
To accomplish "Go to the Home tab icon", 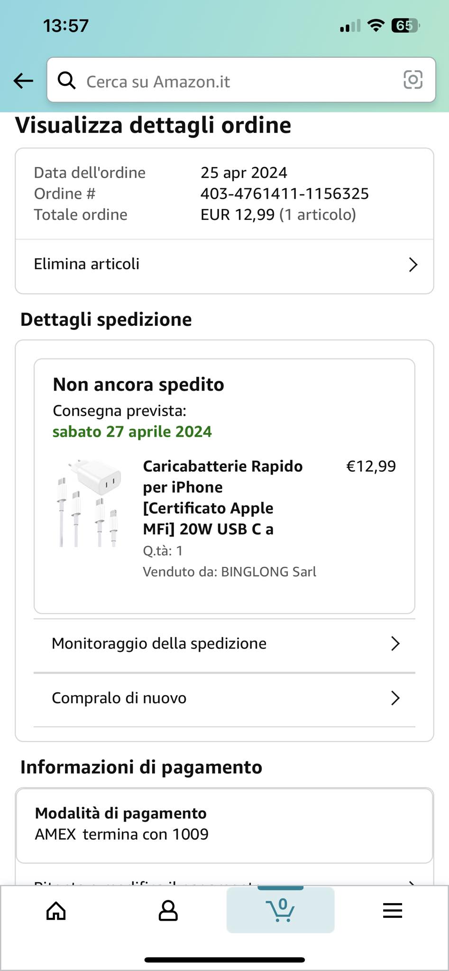I will (56, 910).
